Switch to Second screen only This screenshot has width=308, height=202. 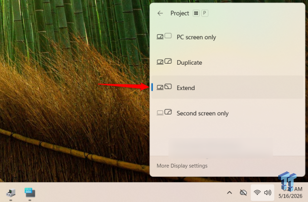coord(227,113)
